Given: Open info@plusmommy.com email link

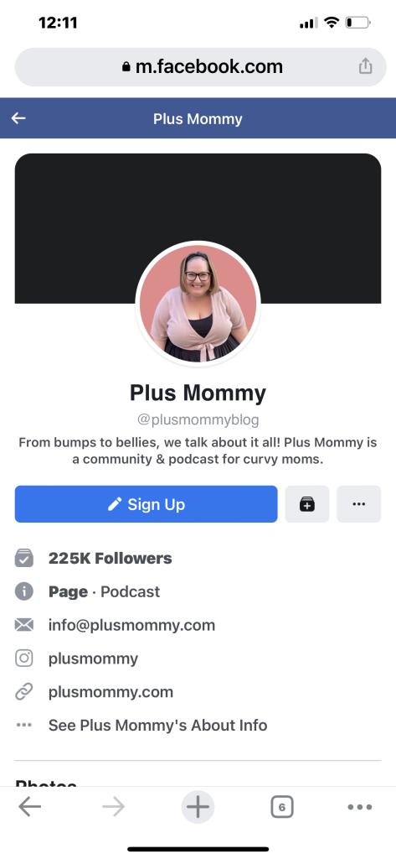Looking at the screenshot, I should click(131, 625).
